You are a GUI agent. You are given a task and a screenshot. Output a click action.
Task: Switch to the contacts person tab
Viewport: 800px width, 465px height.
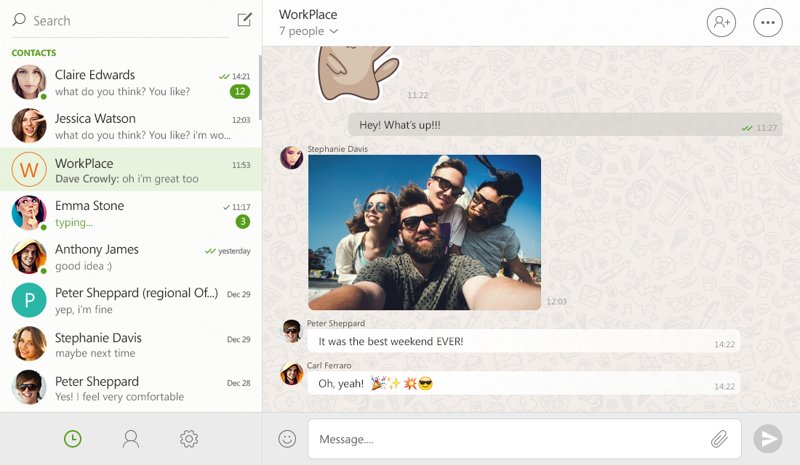point(131,439)
